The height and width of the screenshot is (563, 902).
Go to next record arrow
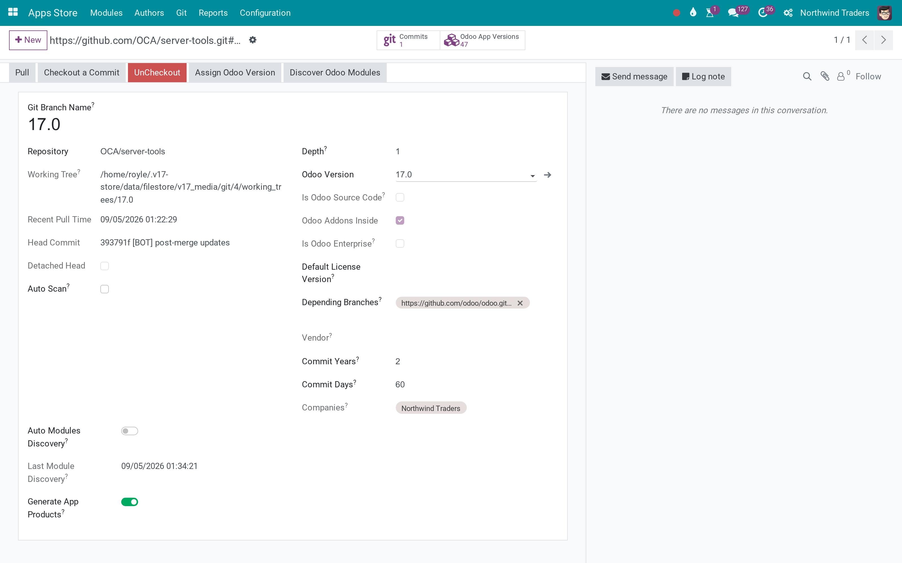tap(883, 40)
